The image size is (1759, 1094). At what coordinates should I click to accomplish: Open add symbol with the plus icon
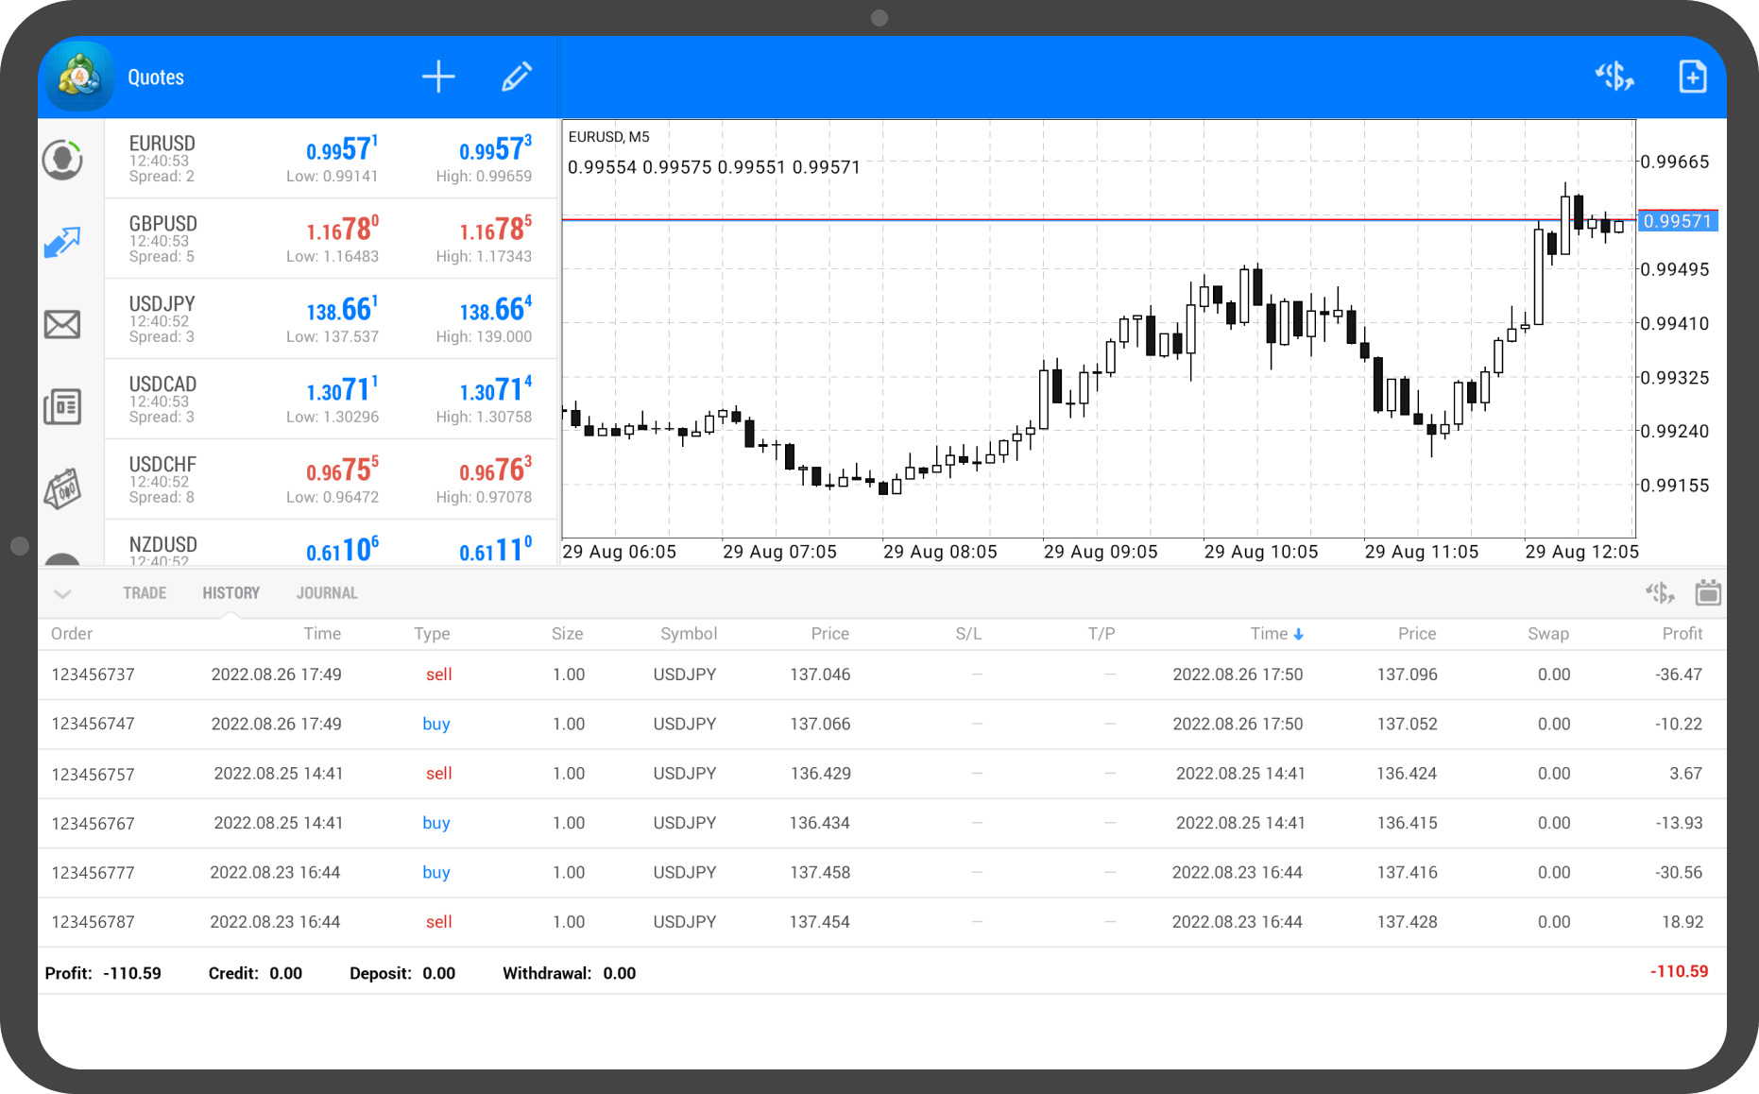click(x=438, y=77)
